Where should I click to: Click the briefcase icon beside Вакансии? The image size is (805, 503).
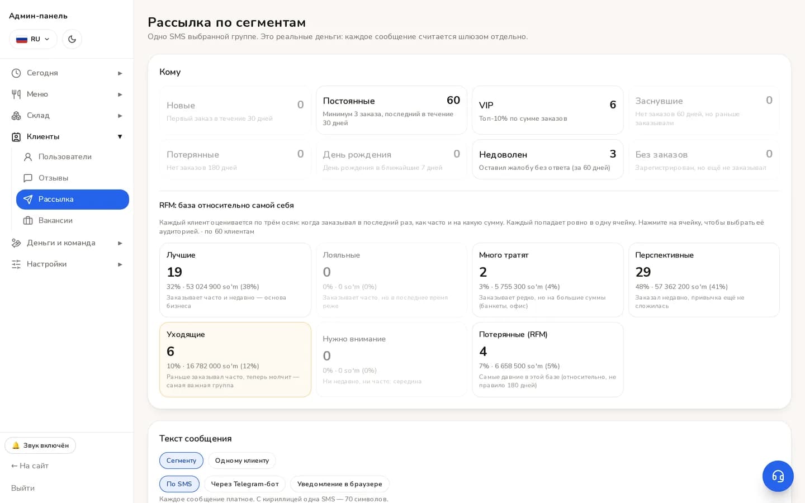coord(28,221)
